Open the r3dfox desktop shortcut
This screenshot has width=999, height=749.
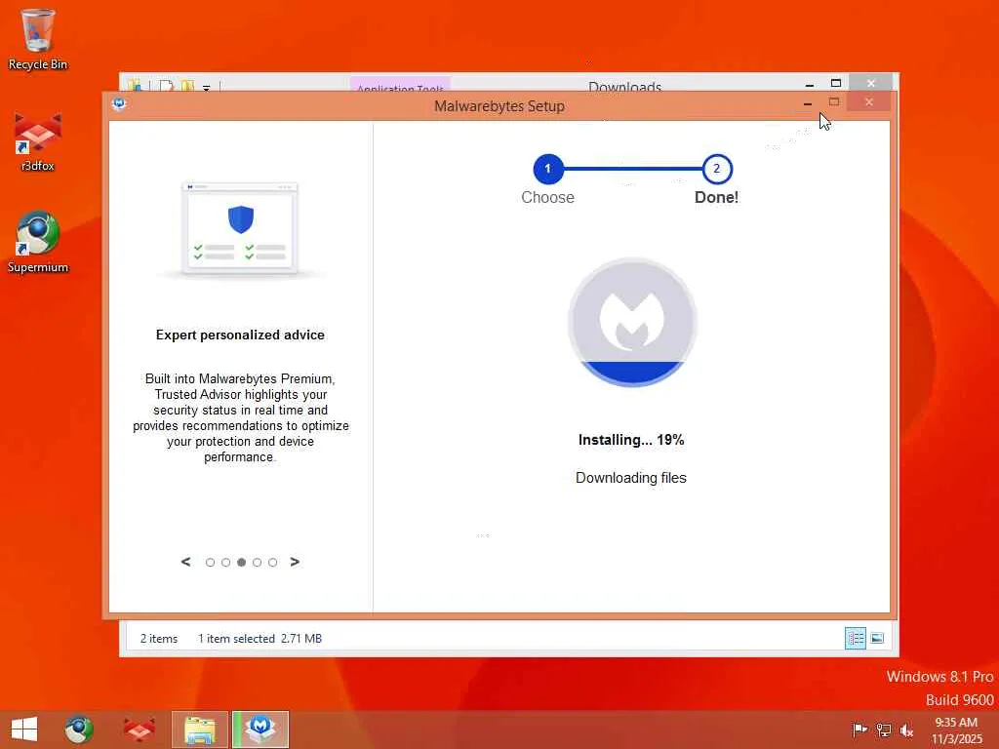click(38, 141)
